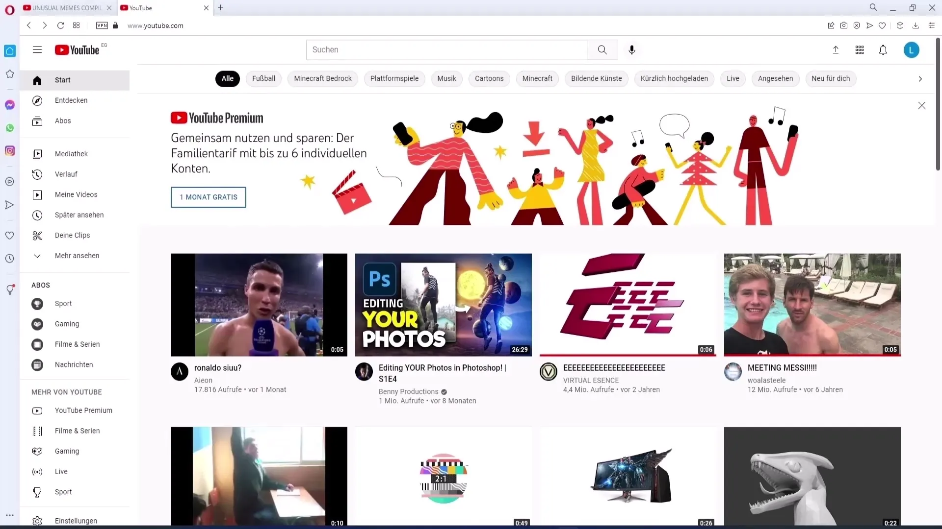Go forward in browser history
Image resolution: width=942 pixels, height=529 pixels.
tap(45, 25)
